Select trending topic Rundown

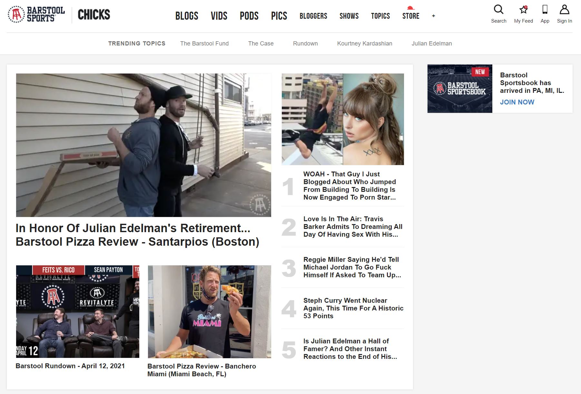tap(305, 44)
